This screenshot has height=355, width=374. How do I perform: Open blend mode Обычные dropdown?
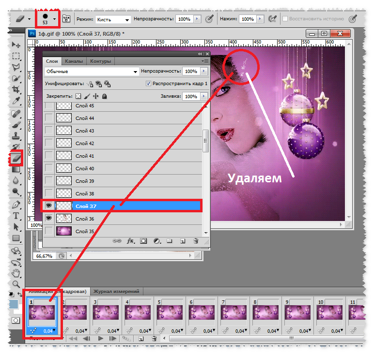(91, 72)
